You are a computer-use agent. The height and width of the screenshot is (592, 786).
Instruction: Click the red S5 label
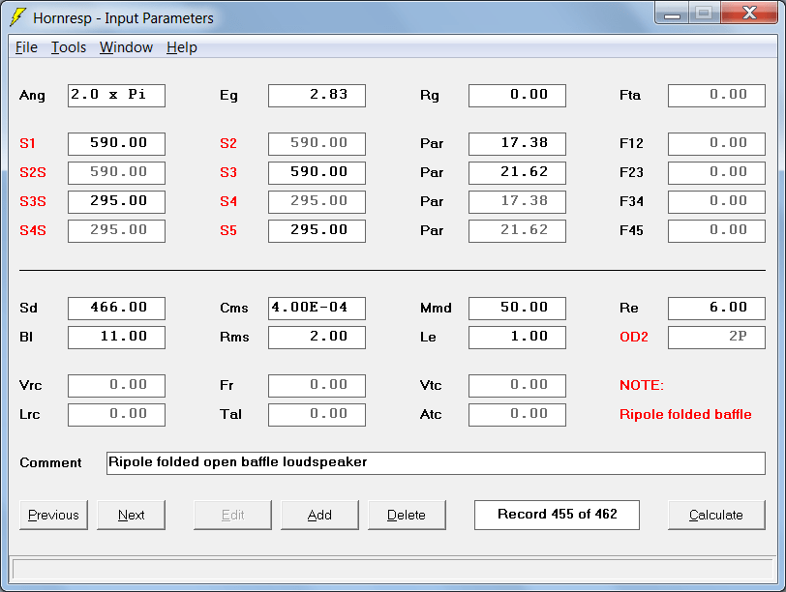(x=228, y=231)
